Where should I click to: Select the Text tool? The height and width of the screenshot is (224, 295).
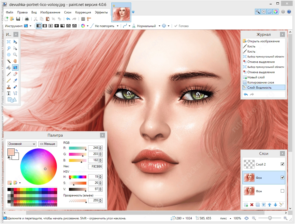point(9,93)
